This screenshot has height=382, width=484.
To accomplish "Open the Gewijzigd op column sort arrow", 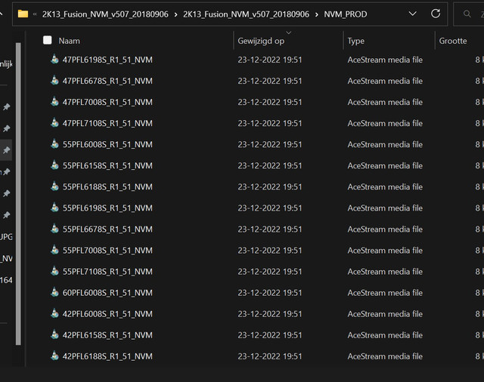I will tap(289, 32).
